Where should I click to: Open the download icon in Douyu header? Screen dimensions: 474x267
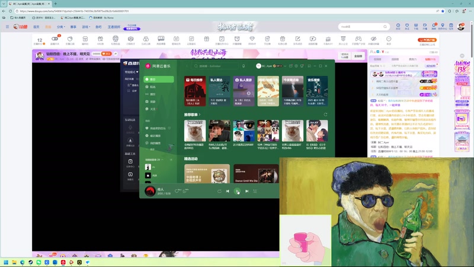coord(416,27)
